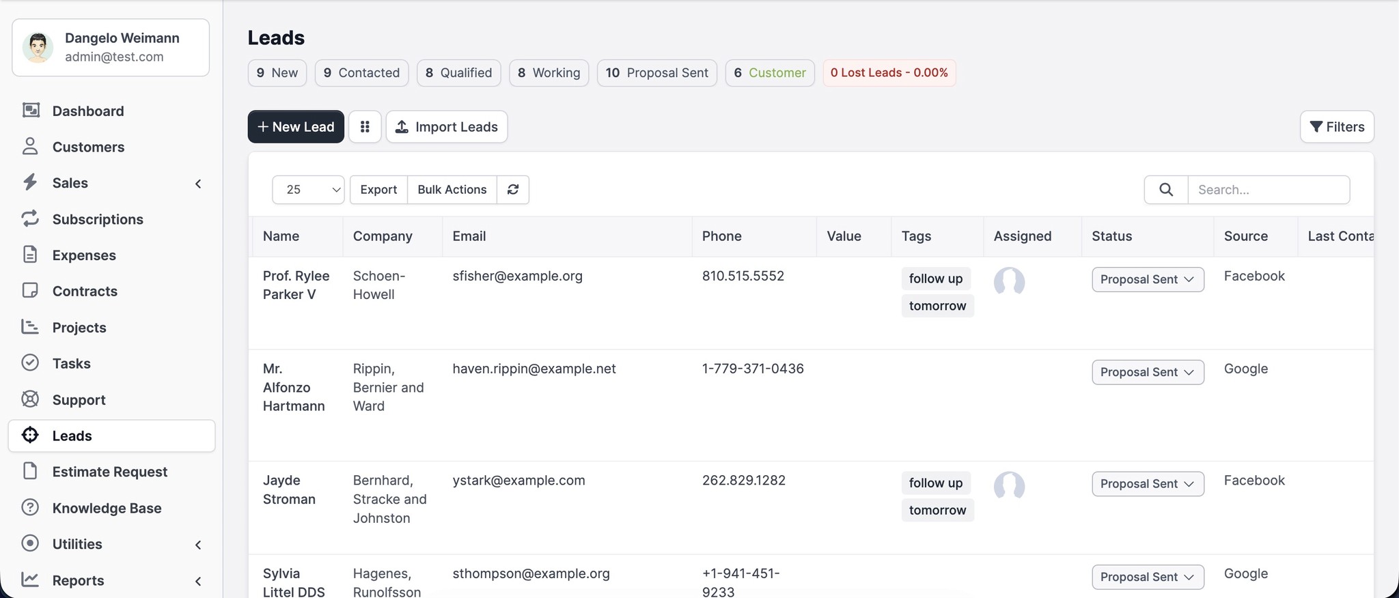Click the Tasks checkmark circle icon
This screenshot has height=598, width=1399.
tap(30, 362)
